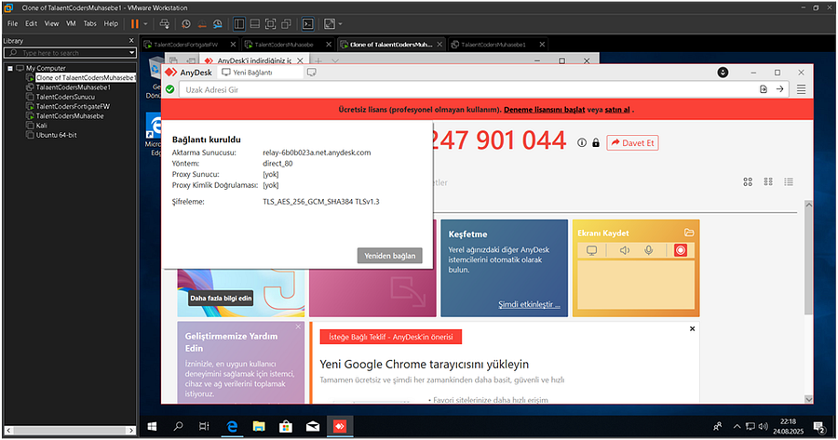This screenshot has height=440, width=838.
Task: Click the Deneme lisansını başlat link
Action: 544,110
